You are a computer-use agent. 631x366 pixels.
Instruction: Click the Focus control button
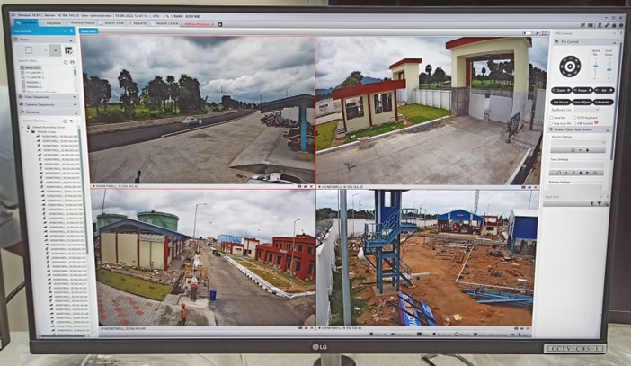tap(582, 90)
